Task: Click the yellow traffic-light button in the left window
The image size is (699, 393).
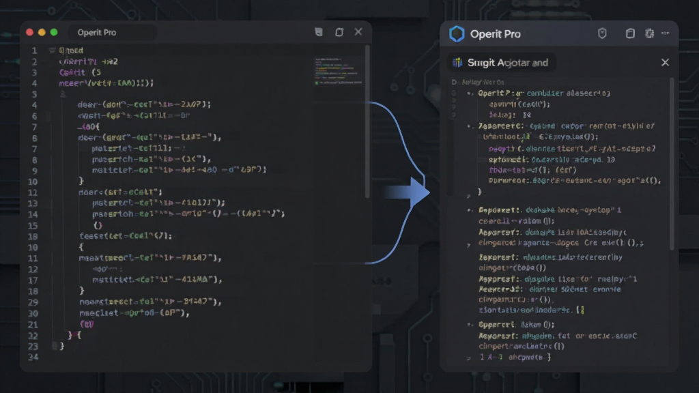Action: click(42, 32)
